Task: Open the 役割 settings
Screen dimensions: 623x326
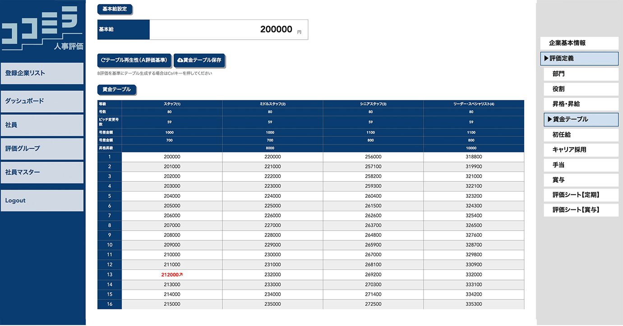Action: (581, 89)
